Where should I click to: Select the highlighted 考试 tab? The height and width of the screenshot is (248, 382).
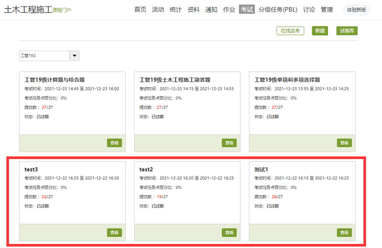click(247, 10)
